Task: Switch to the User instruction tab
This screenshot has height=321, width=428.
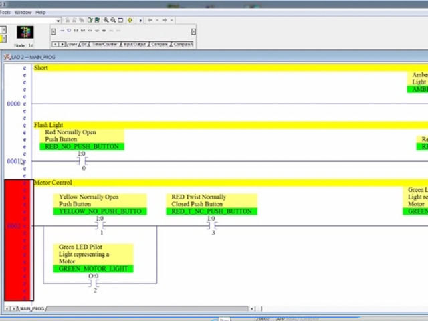Action: (73, 44)
